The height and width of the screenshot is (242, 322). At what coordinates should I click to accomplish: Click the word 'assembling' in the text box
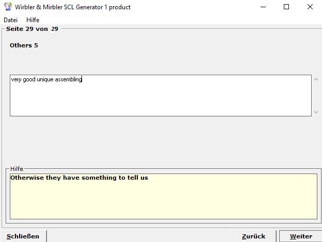click(69, 80)
